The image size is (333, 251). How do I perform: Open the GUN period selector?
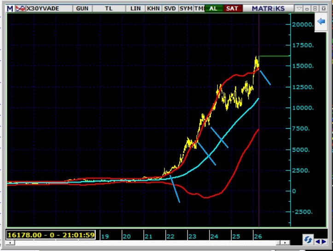pyautogui.click(x=82, y=8)
